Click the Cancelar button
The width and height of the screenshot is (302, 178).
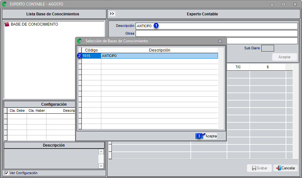[286, 168]
